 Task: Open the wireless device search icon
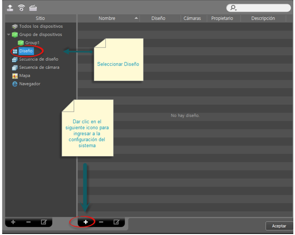[x=21, y=8]
